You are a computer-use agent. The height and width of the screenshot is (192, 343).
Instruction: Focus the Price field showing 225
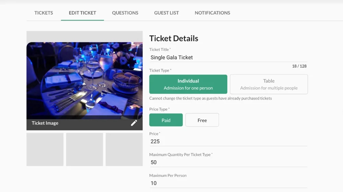coord(228,141)
